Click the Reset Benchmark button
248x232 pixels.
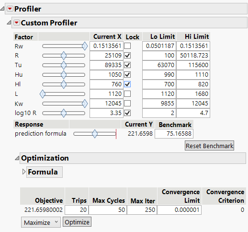[209, 146]
